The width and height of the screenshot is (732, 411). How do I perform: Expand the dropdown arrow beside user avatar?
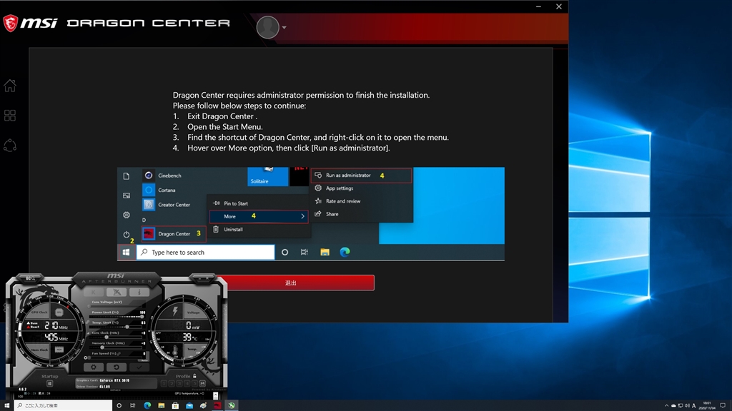tap(284, 28)
